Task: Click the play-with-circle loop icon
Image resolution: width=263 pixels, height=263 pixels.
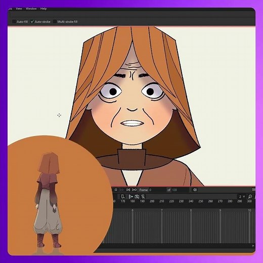Action: [134, 190]
